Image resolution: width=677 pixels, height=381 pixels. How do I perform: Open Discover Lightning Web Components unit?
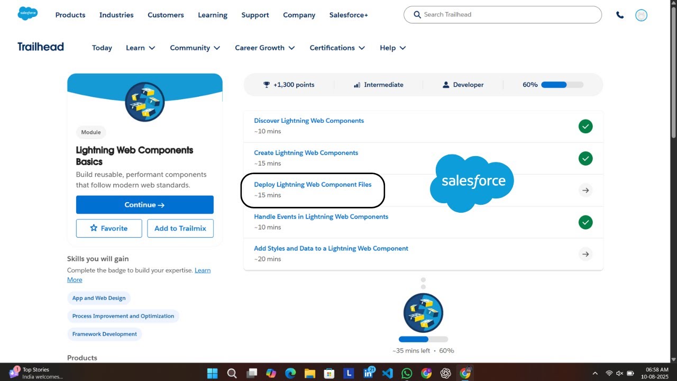point(309,121)
